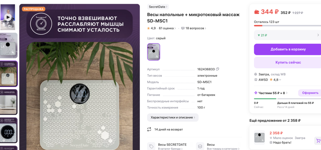321x150 pixels.
Task: Add the item to cart
Action: pos(288,49)
